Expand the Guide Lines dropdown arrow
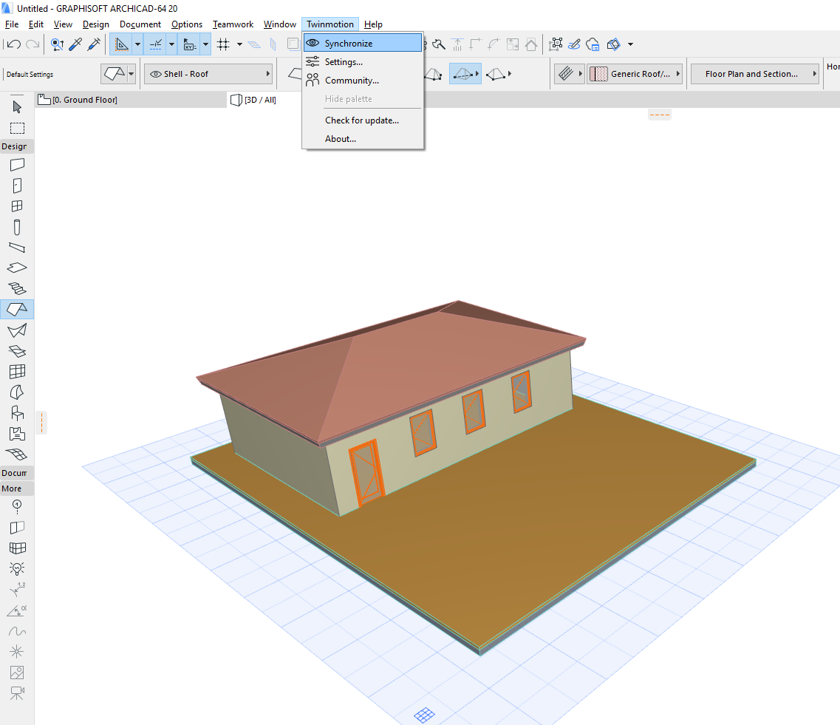Viewport: 840px width, 725px height. (x=137, y=44)
